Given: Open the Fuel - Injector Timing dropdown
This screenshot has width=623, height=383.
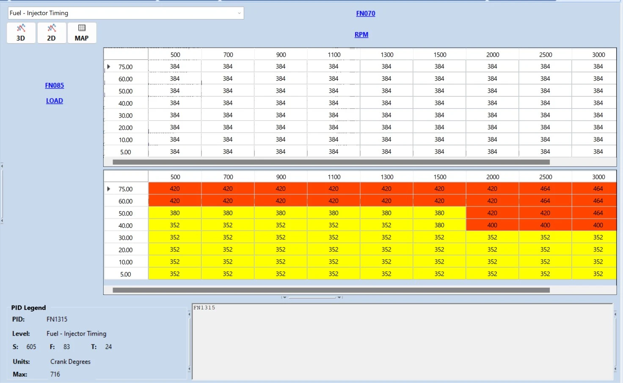Looking at the screenshot, I should pyautogui.click(x=126, y=13).
